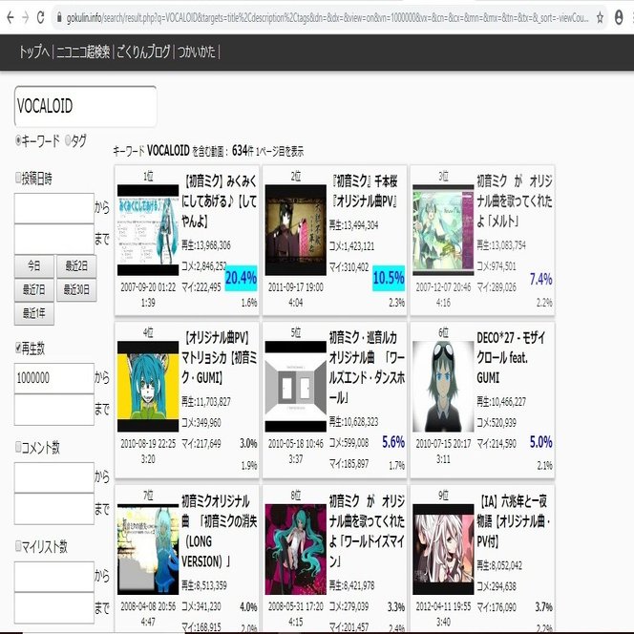Open title link DECO*27 - モザイクロール
Screen dimensions: 634x634
click(512, 357)
